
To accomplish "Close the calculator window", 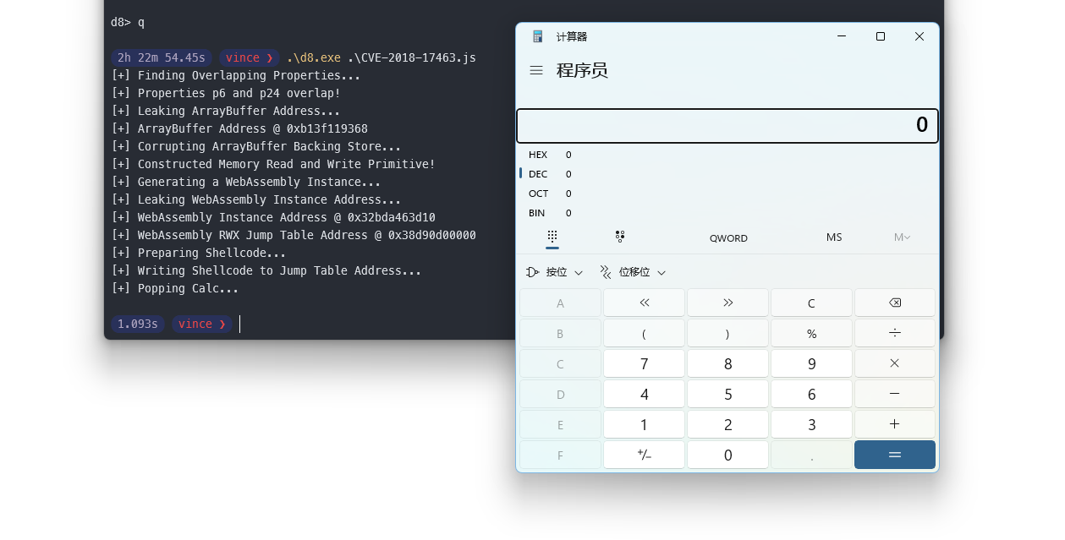I will [x=920, y=36].
